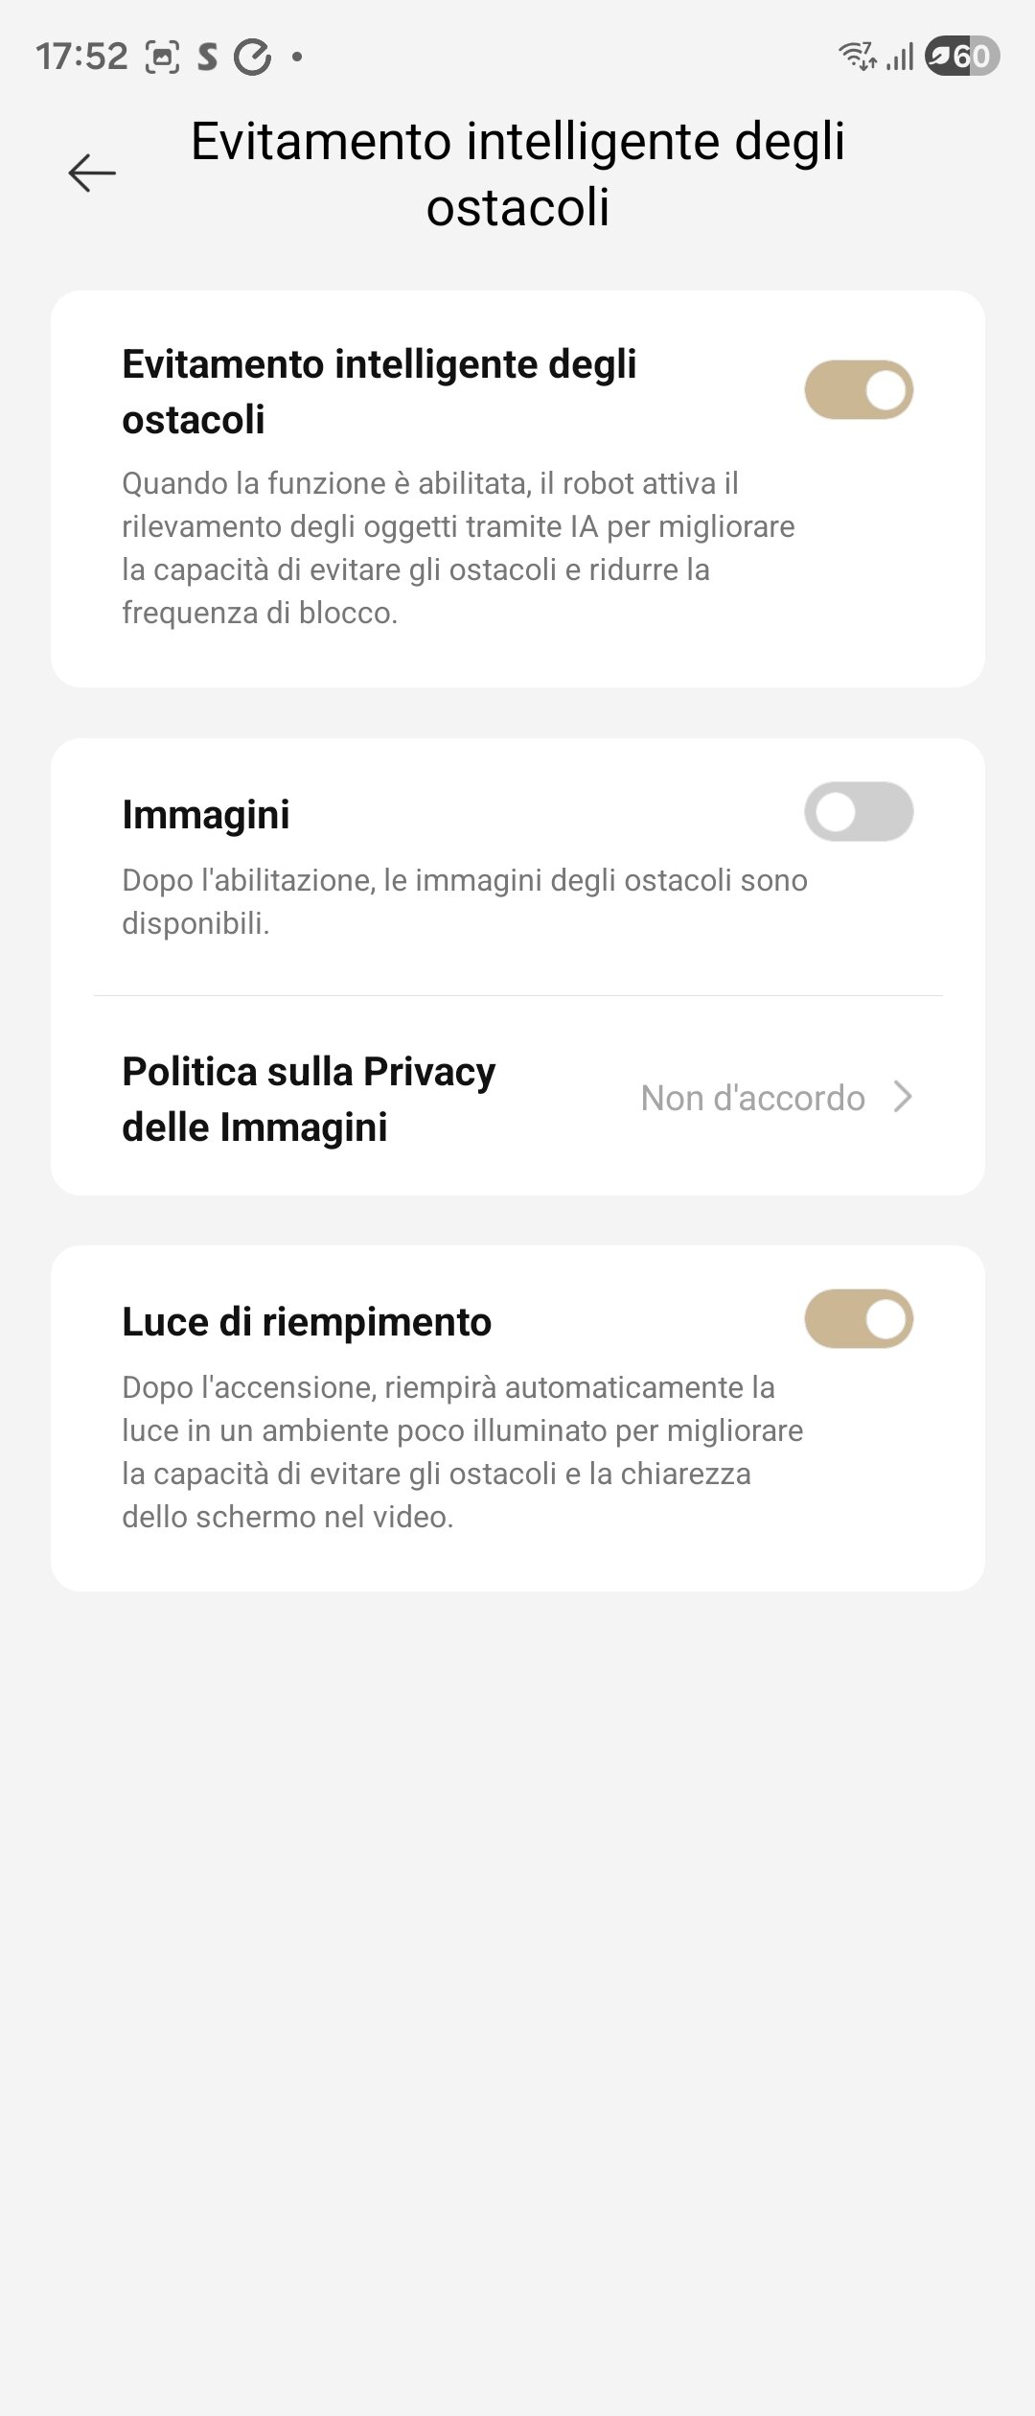Disable Evitamento intelligente degli ostacoli switch

coord(859,390)
